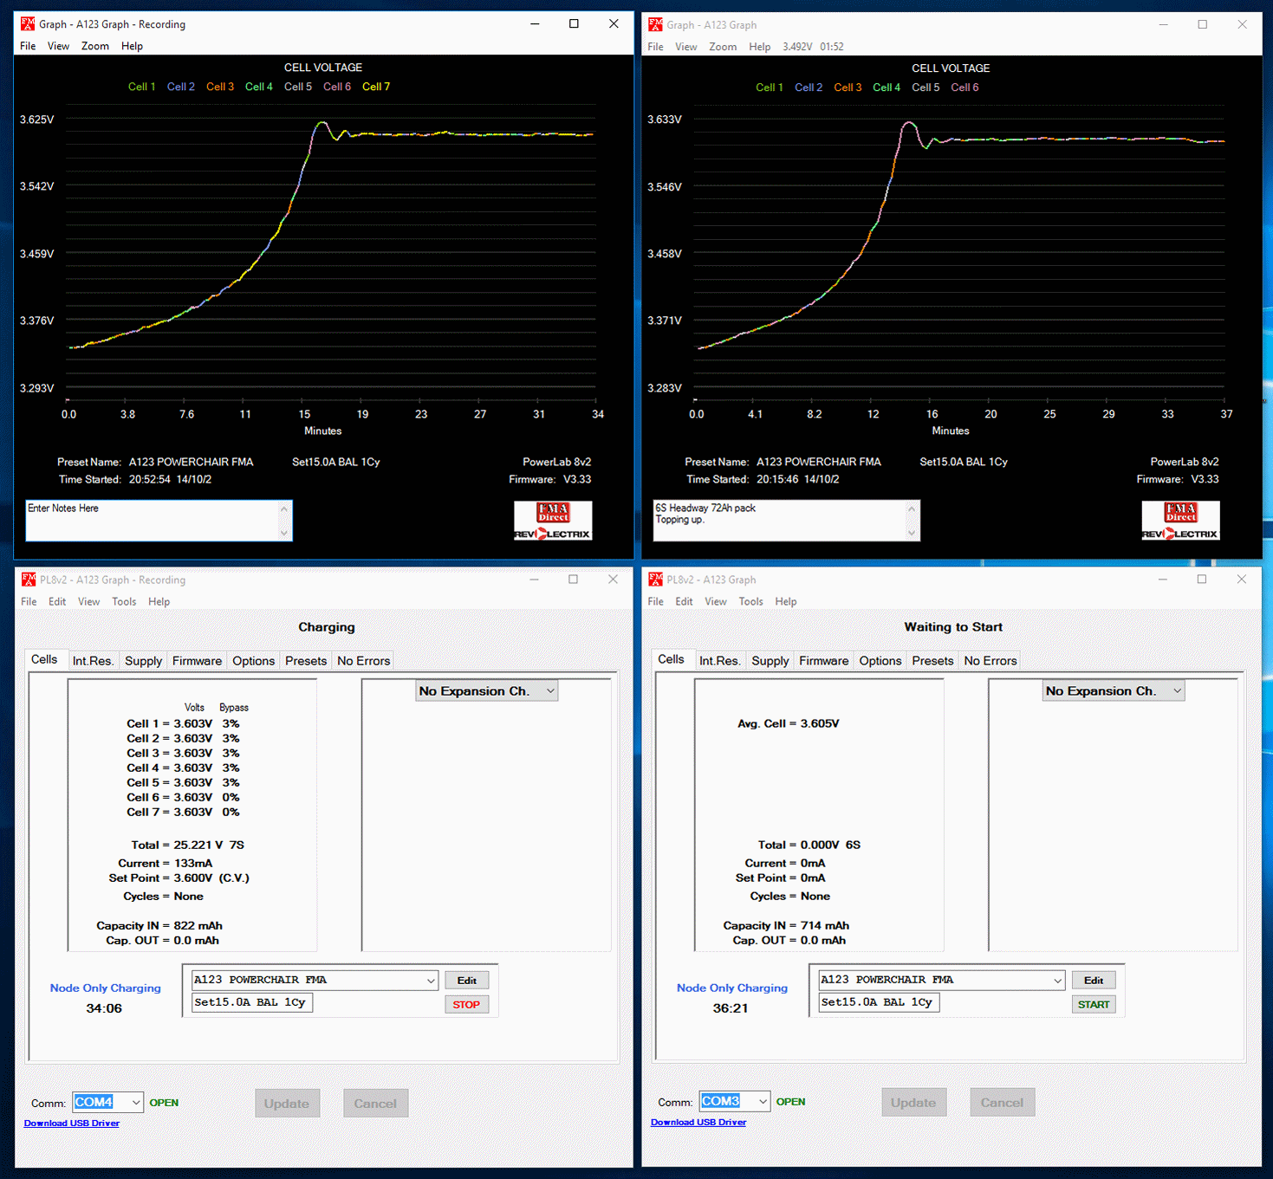Click the app icon in PL8v2 Recording title bar
1273x1179 pixels.
click(28, 580)
